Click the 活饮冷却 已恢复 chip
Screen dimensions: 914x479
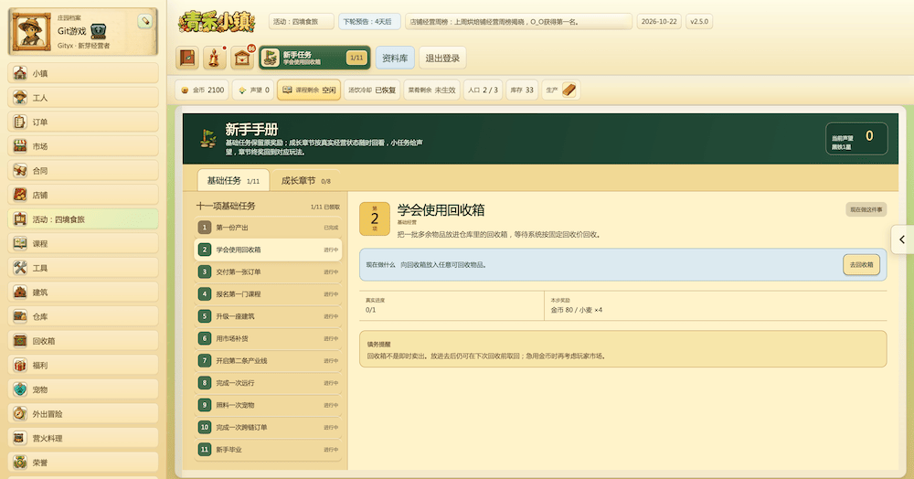coord(372,90)
